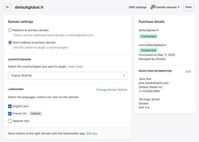199x142 pixels.
Task: Click the Default badge beside French
Action: click(x=35, y=113)
